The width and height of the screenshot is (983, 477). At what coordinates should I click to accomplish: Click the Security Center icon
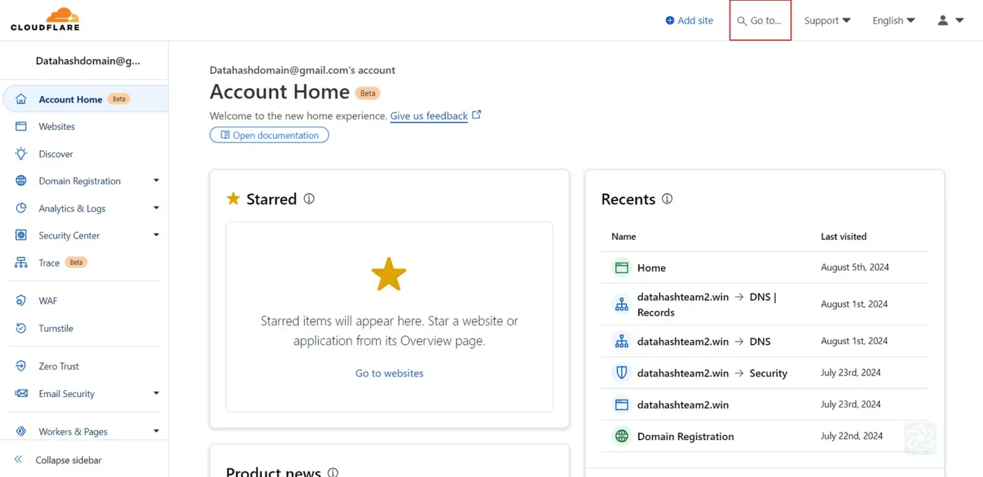pyautogui.click(x=21, y=235)
